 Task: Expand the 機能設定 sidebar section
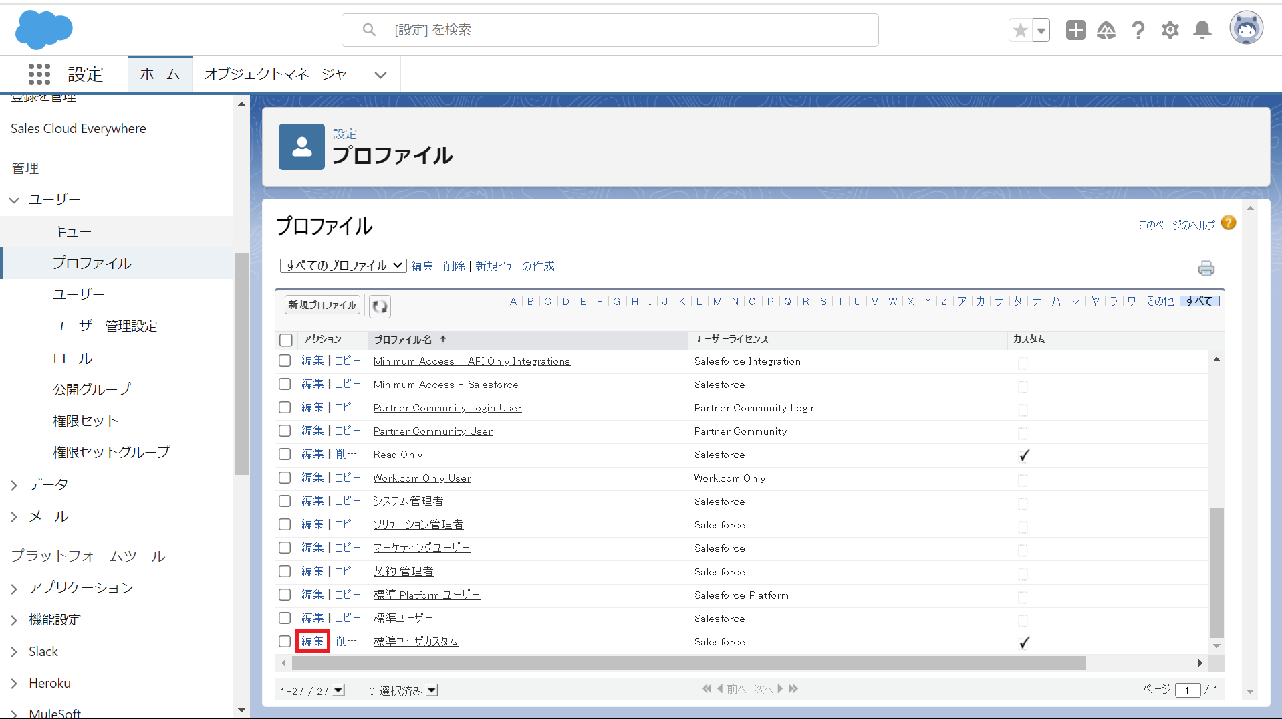(x=14, y=620)
